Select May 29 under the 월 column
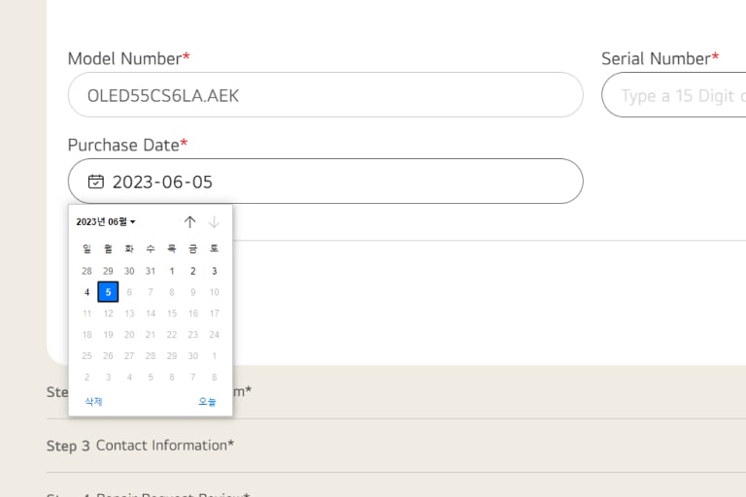This screenshot has width=746, height=497. tap(108, 271)
